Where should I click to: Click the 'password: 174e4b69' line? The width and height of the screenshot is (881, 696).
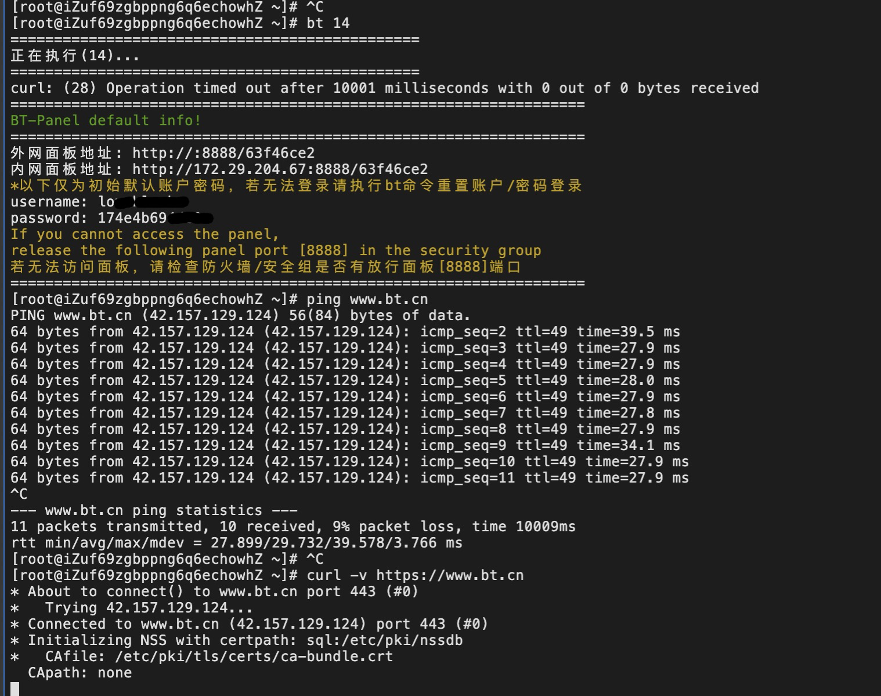112,218
